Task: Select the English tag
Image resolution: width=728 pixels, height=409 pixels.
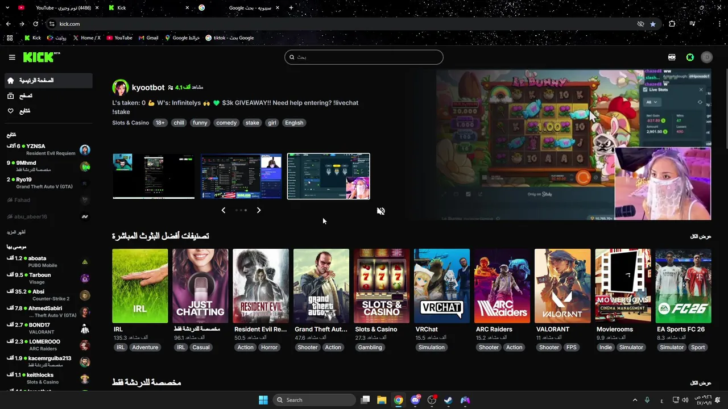Action: tap(294, 123)
